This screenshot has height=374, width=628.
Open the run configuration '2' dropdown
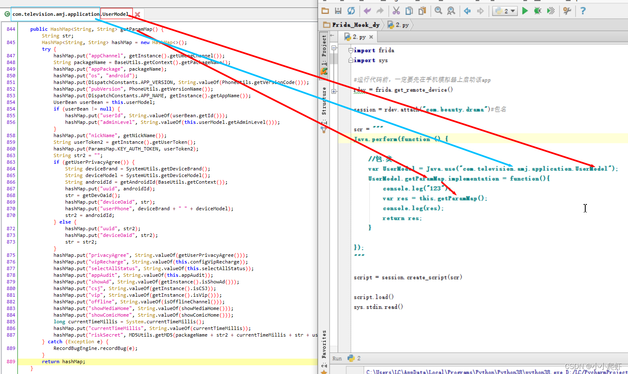(x=505, y=11)
